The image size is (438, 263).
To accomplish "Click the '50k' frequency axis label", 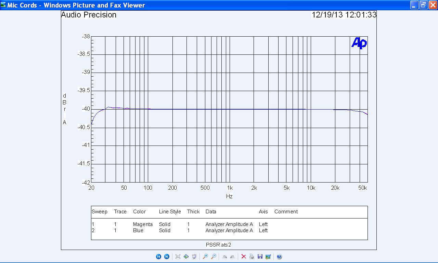I will [362, 188].
